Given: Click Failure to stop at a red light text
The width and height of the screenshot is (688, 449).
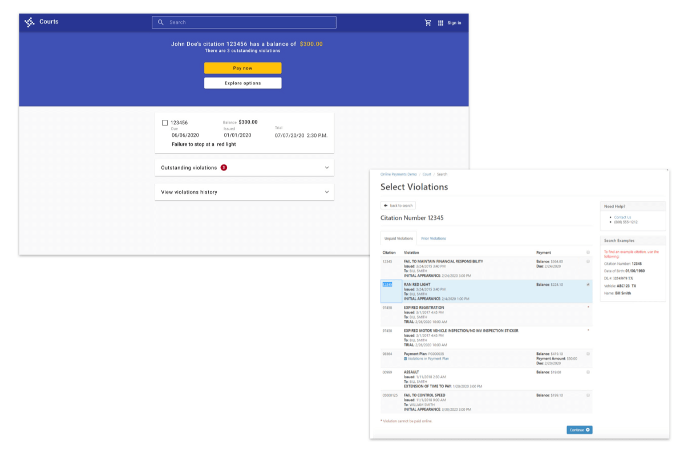Looking at the screenshot, I should [x=204, y=144].
